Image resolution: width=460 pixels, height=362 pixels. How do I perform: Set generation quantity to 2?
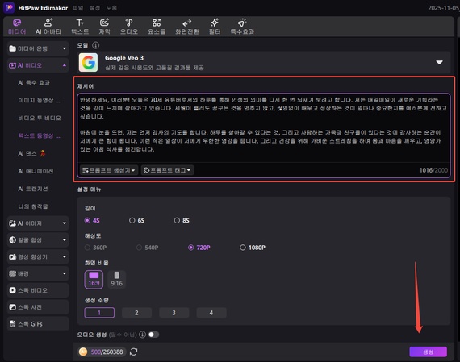click(136, 313)
